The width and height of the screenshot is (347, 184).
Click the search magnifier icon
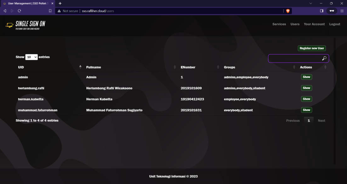(324, 58)
